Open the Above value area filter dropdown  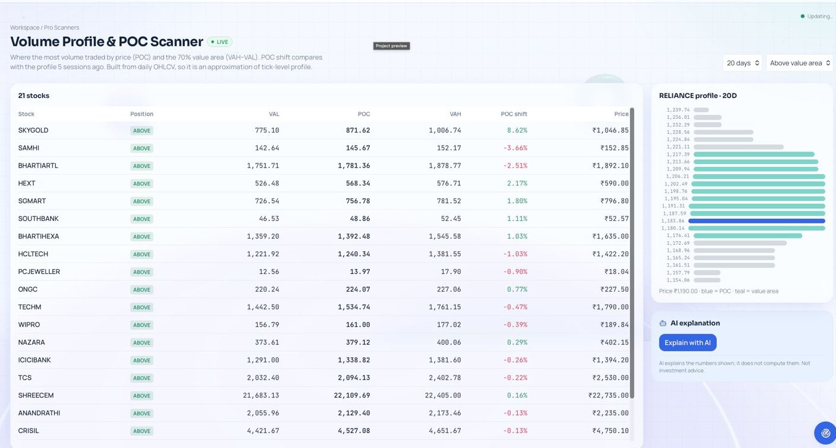pos(800,63)
